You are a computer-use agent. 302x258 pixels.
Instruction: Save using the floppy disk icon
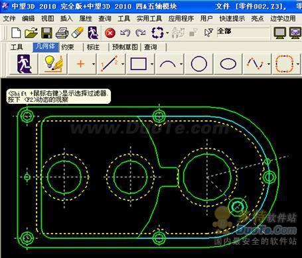click(x=46, y=33)
